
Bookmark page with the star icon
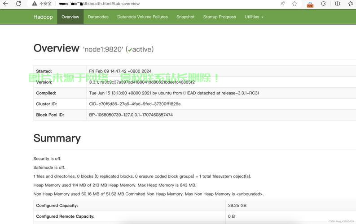click(x=294, y=4)
